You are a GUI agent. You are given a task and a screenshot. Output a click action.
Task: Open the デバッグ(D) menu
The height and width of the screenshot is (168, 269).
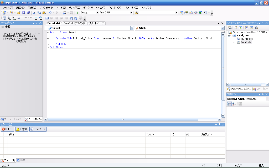click(x=75, y=8)
